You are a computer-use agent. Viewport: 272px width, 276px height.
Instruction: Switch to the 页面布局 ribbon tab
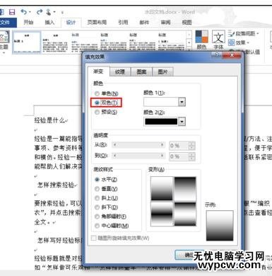[x=97, y=23]
